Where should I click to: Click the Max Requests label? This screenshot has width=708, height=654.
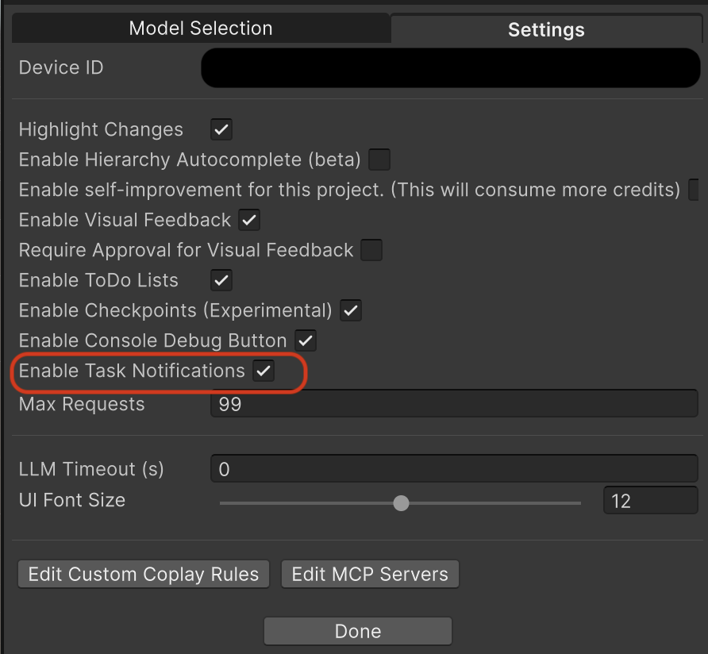(x=82, y=404)
